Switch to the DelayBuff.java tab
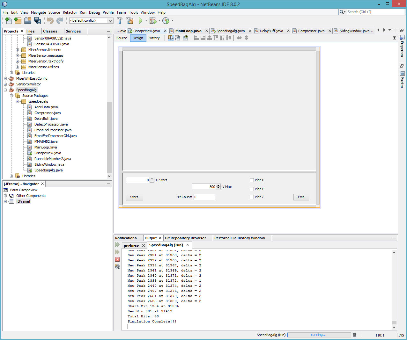 click(271, 31)
